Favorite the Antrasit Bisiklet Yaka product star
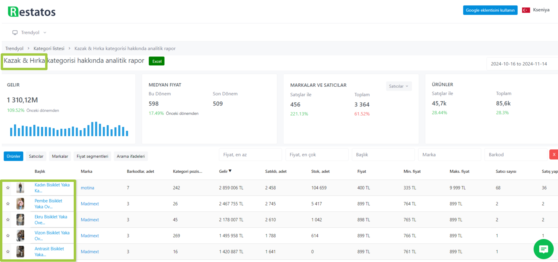This screenshot has height=262, width=558. [x=8, y=252]
